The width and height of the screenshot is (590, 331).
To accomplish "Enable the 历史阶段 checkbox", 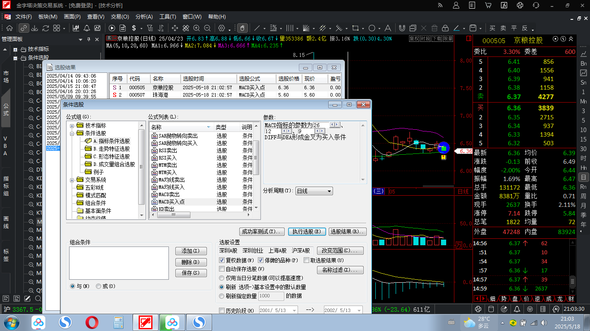I will 222,311.
